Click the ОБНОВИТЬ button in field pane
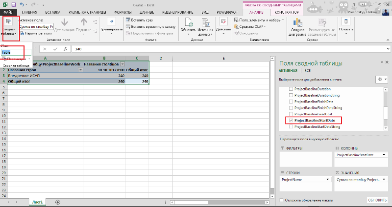Image resolution: width=392 pixels, height=207 pixels. click(x=377, y=200)
